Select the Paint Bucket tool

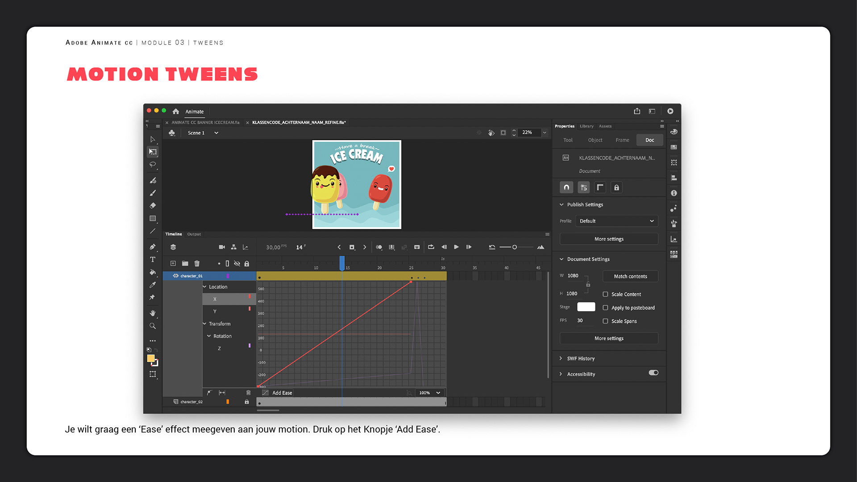tap(153, 272)
